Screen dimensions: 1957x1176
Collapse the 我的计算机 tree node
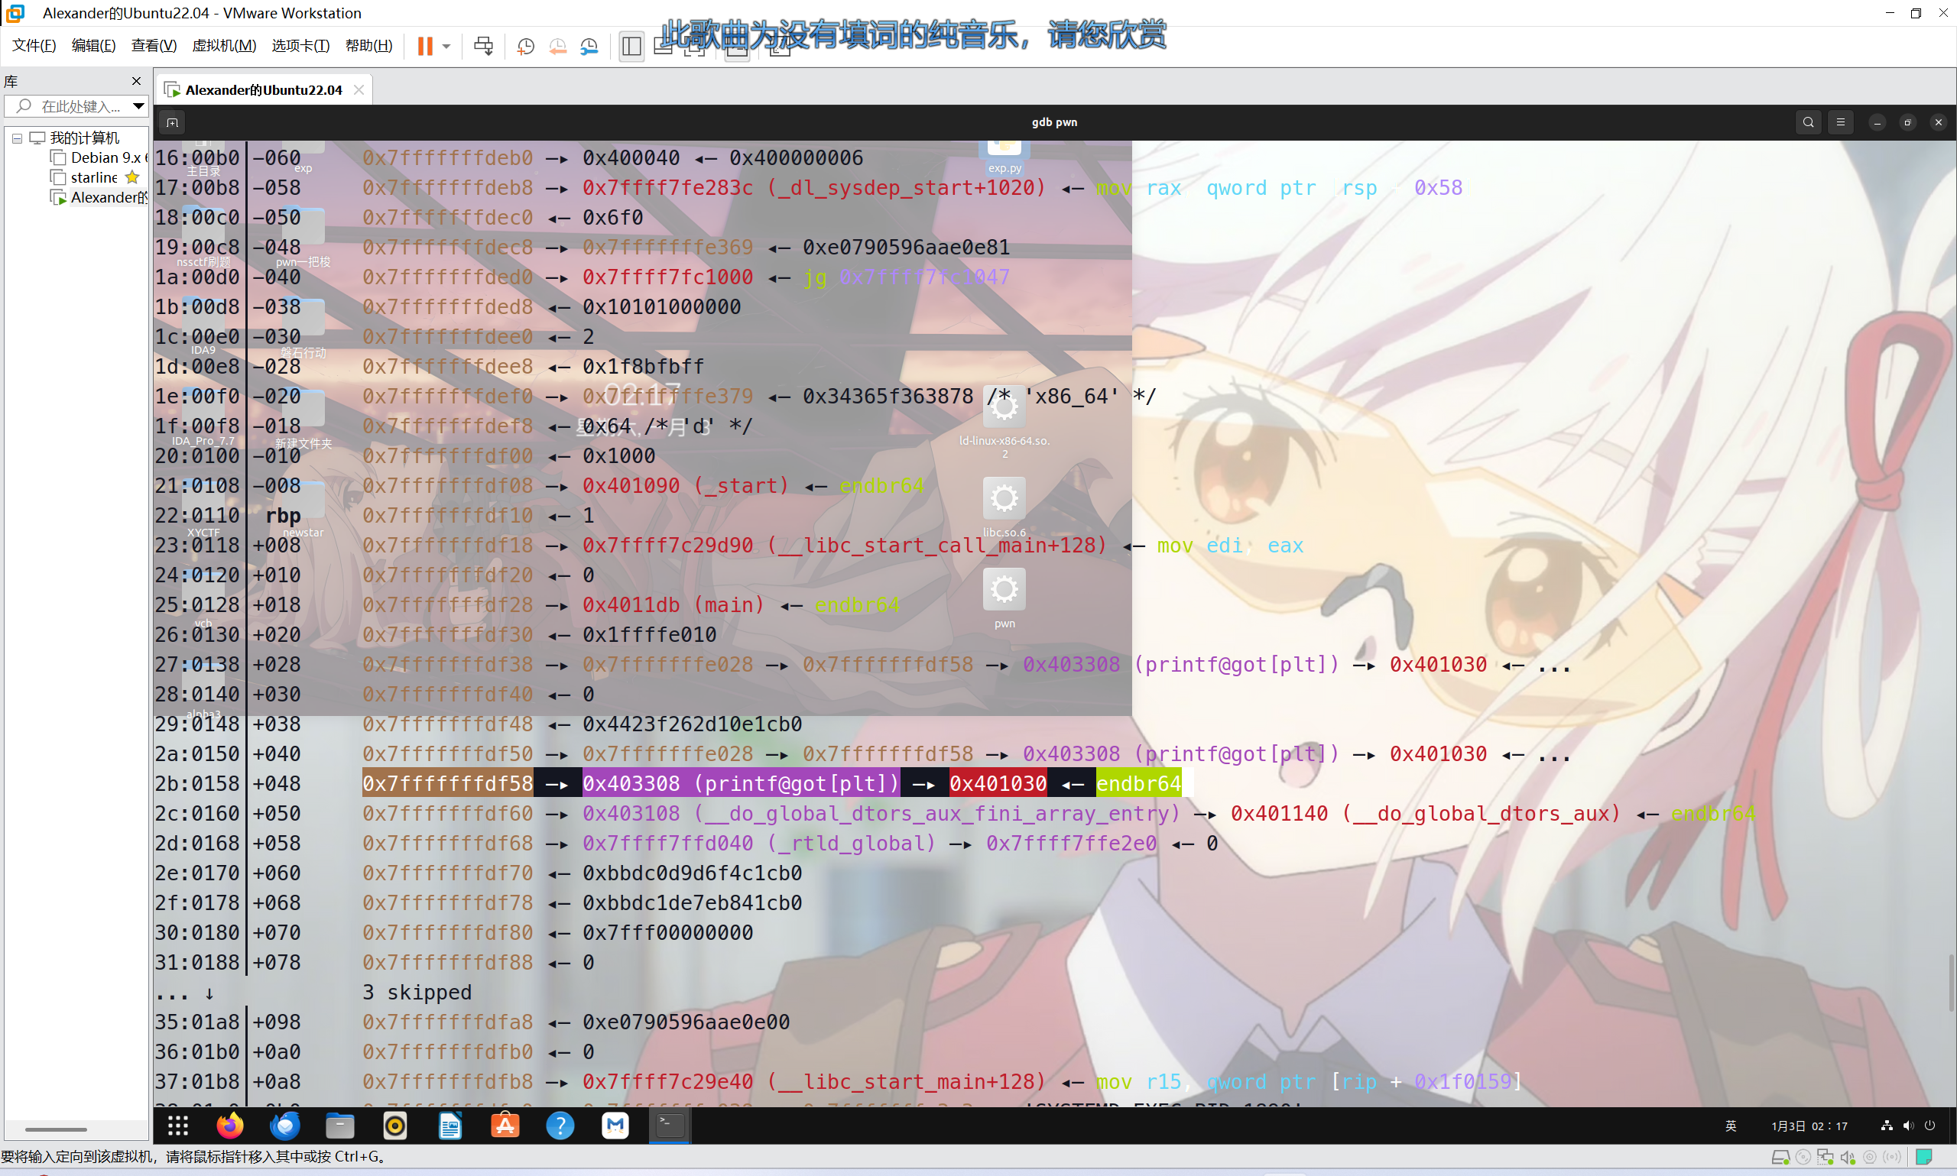click(x=17, y=138)
